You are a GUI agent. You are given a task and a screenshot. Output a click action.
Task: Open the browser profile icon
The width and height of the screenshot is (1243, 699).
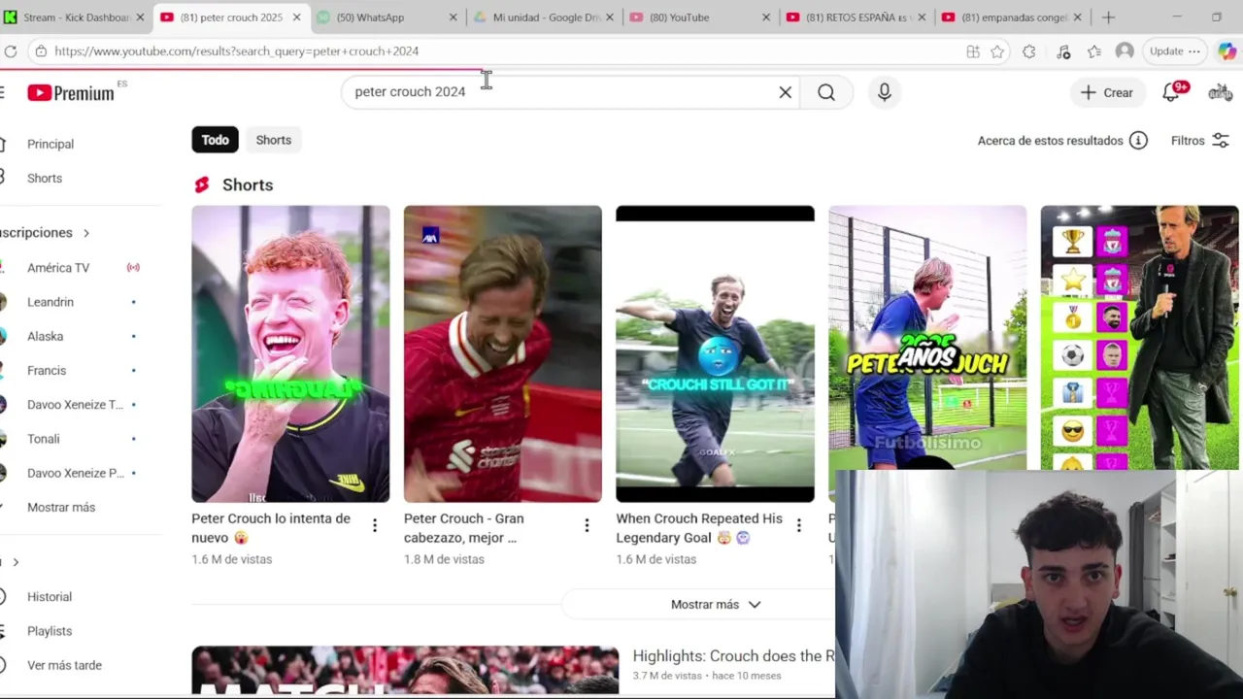(1125, 51)
